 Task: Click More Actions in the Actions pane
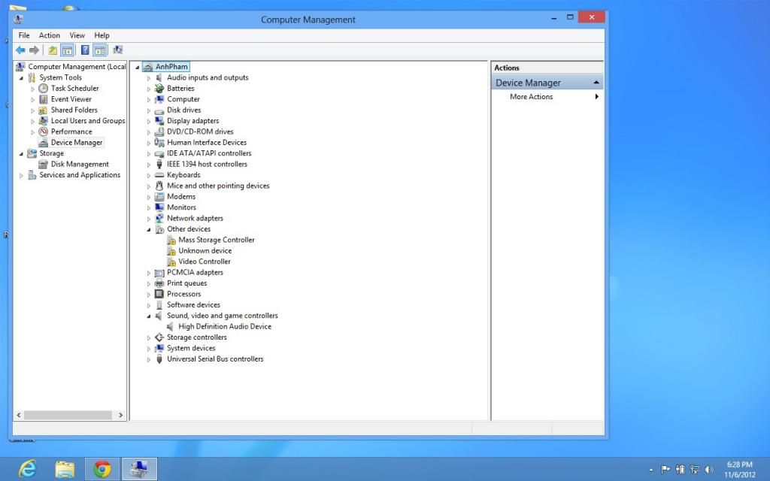(x=531, y=97)
